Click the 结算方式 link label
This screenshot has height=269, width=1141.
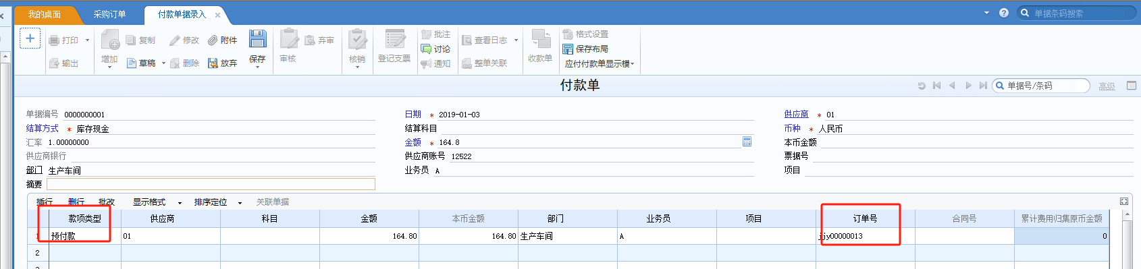click(43, 128)
